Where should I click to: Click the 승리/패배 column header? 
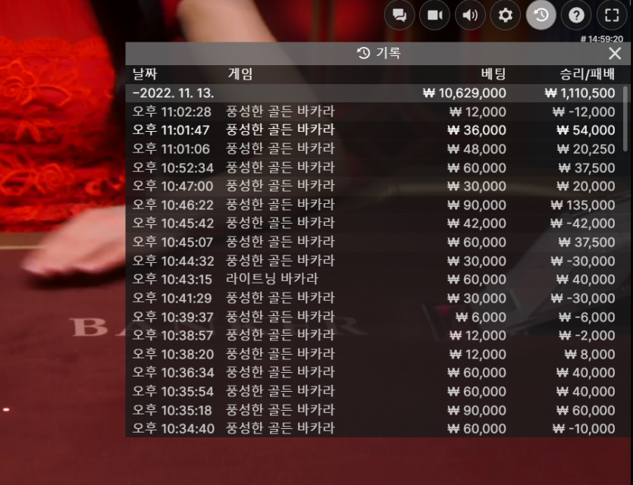588,74
